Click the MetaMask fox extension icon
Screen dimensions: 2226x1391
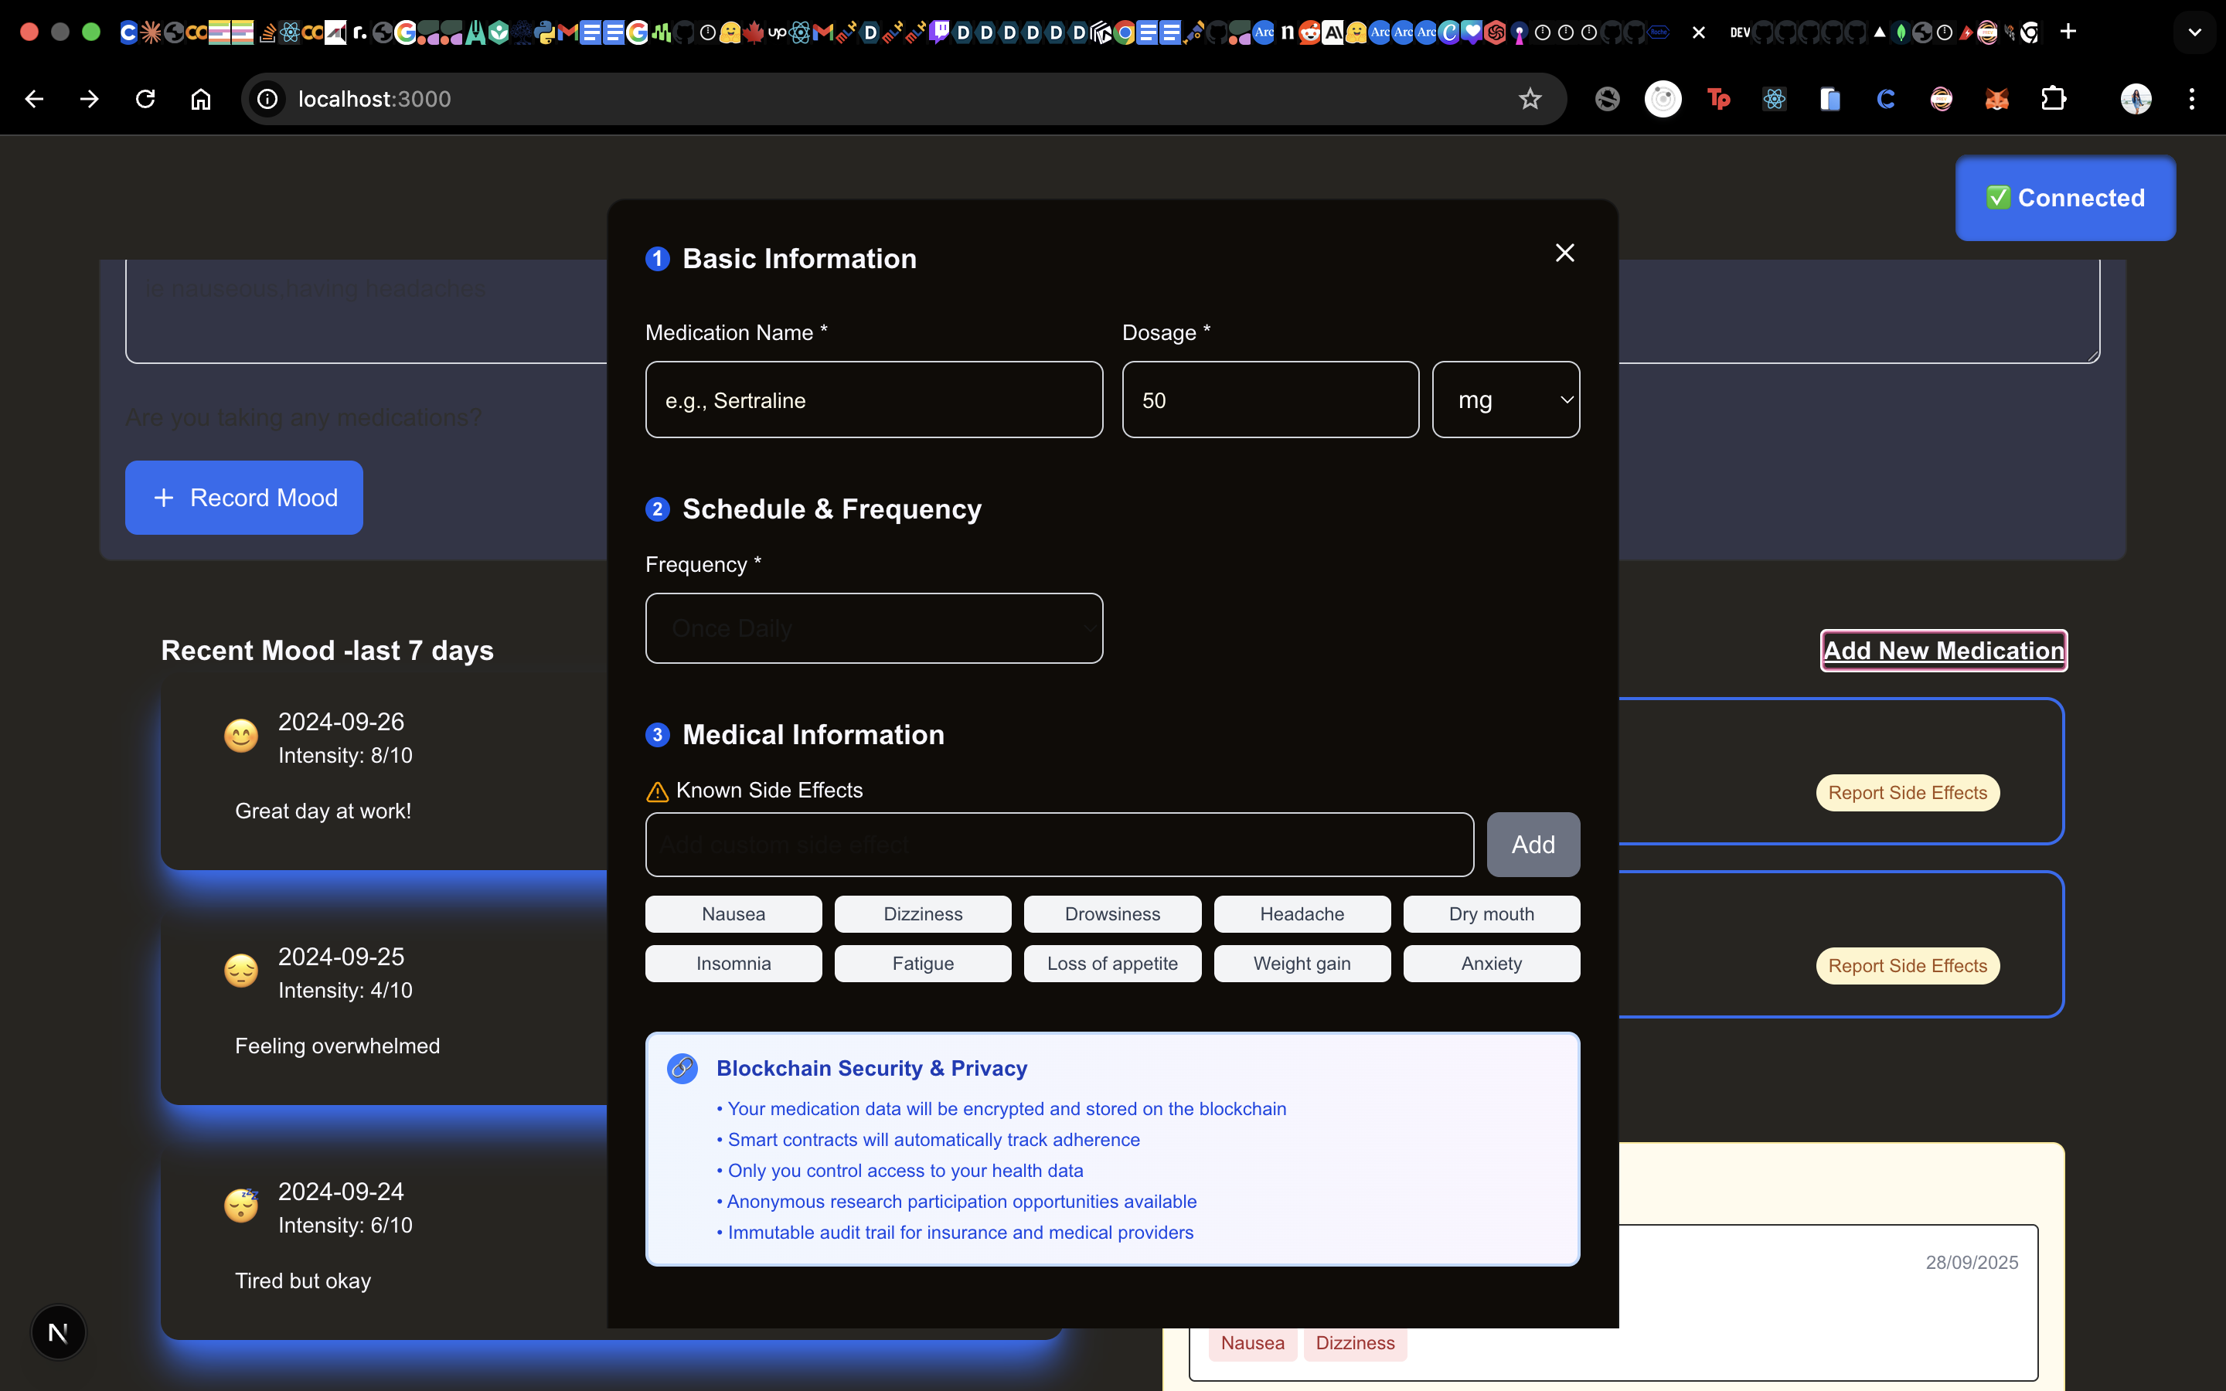pos(1997,98)
